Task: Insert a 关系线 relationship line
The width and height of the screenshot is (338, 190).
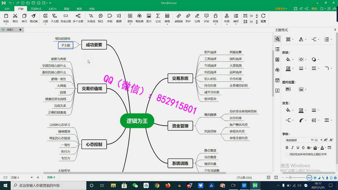Action: click(x=91, y=18)
